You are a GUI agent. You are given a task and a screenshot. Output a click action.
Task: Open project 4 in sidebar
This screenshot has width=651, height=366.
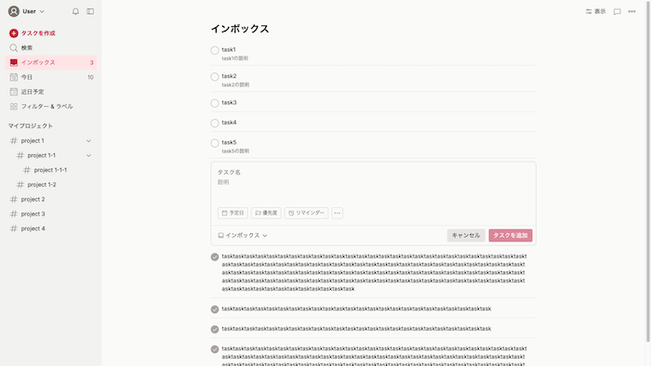click(x=51, y=229)
